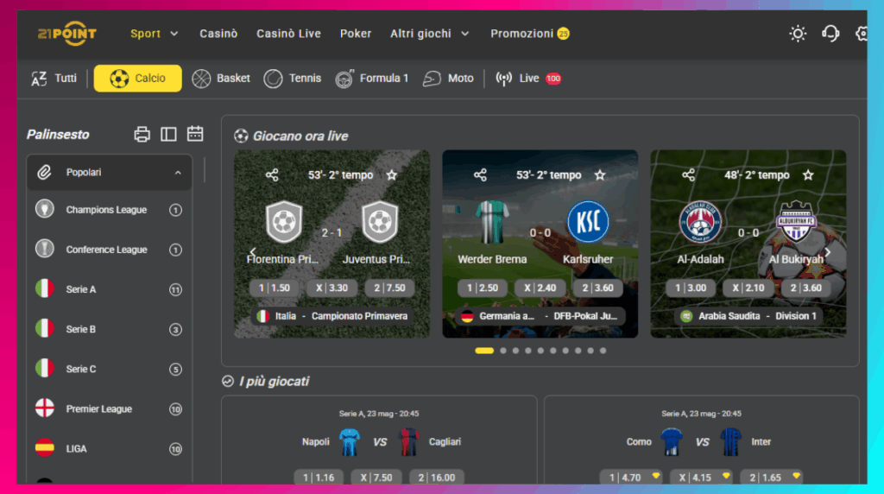The width and height of the screenshot is (884, 494).
Task: Toggle the Palinsesto panel layout icon
Action: pyautogui.click(x=168, y=134)
